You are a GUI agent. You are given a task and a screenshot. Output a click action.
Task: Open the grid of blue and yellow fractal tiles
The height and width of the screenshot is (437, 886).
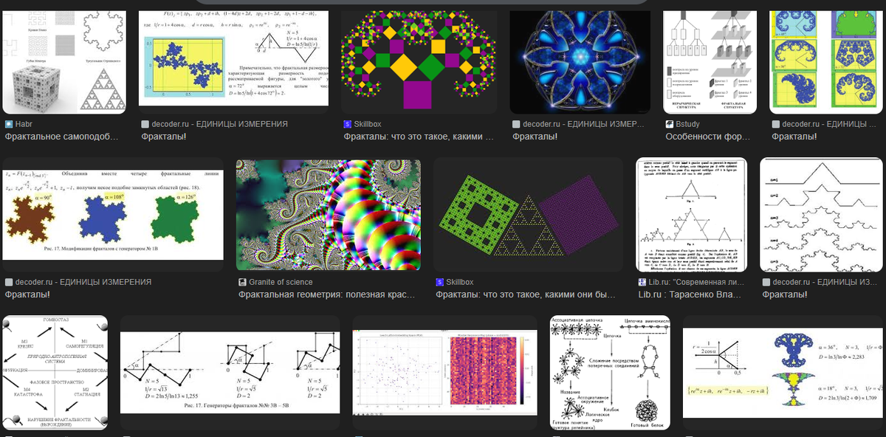pos(827,62)
